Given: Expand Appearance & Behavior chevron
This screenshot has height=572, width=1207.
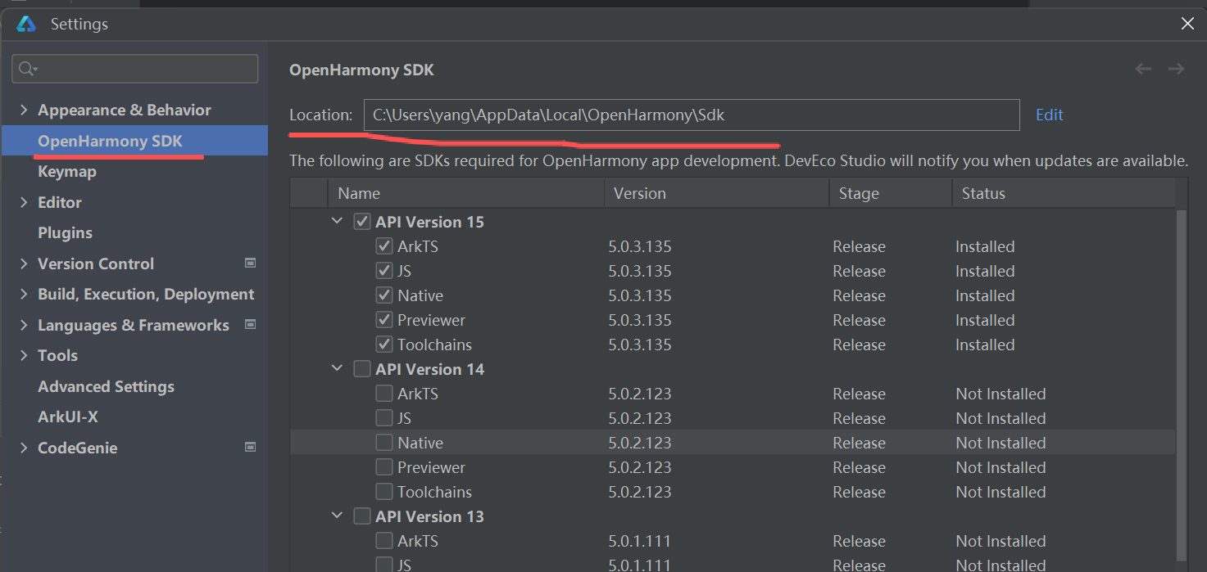Looking at the screenshot, I should coord(24,110).
